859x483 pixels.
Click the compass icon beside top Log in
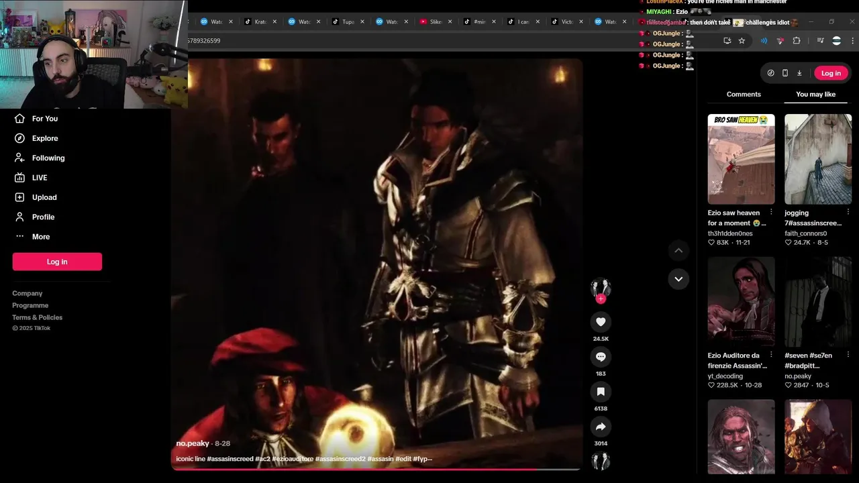coord(770,73)
